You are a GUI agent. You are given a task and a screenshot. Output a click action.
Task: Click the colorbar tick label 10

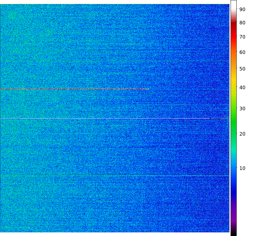tap(242, 168)
